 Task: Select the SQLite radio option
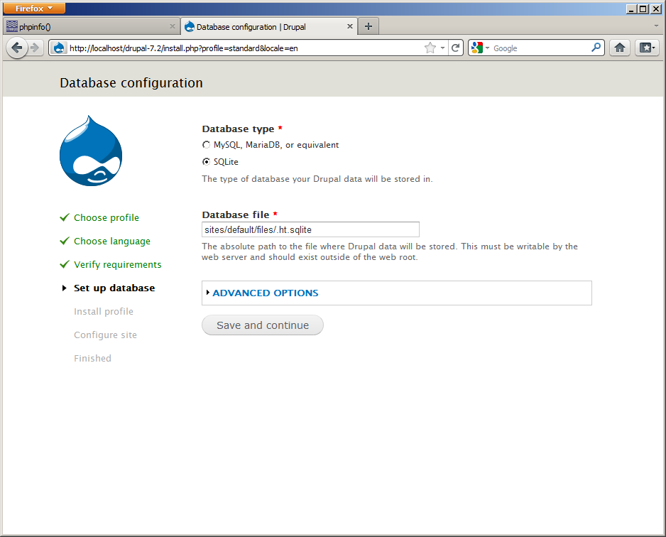coord(206,162)
